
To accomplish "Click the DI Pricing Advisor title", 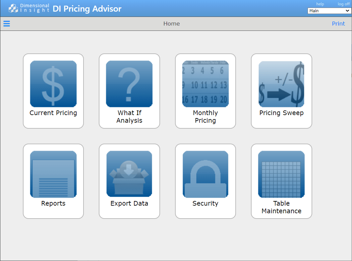I will [87, 9].
